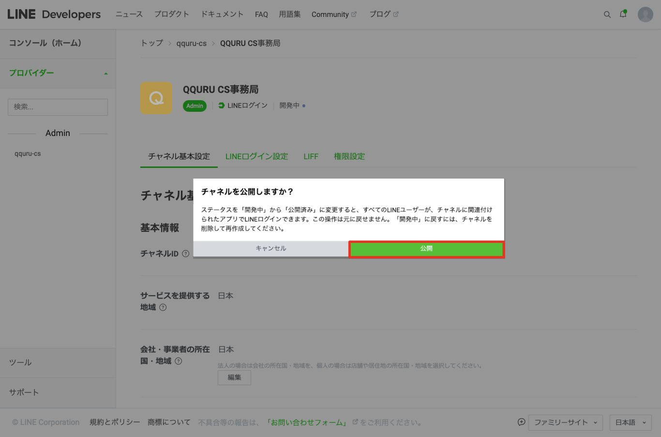Click the お問い合わせフォーム link
The image size is (661, 437).
coord(308,422)
